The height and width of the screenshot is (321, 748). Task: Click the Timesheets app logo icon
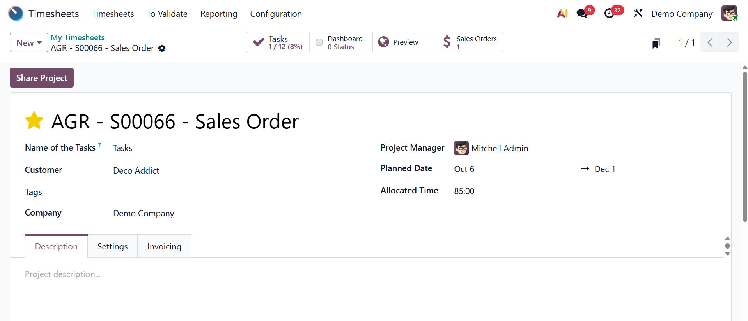(16, 14)
